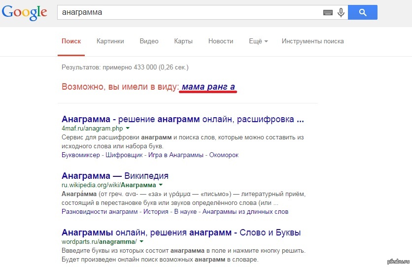Click the wordparts.ru/anagramma/ URL text
Screen dimensions: 412x267
pyautogui.click(x=99, y=241)
